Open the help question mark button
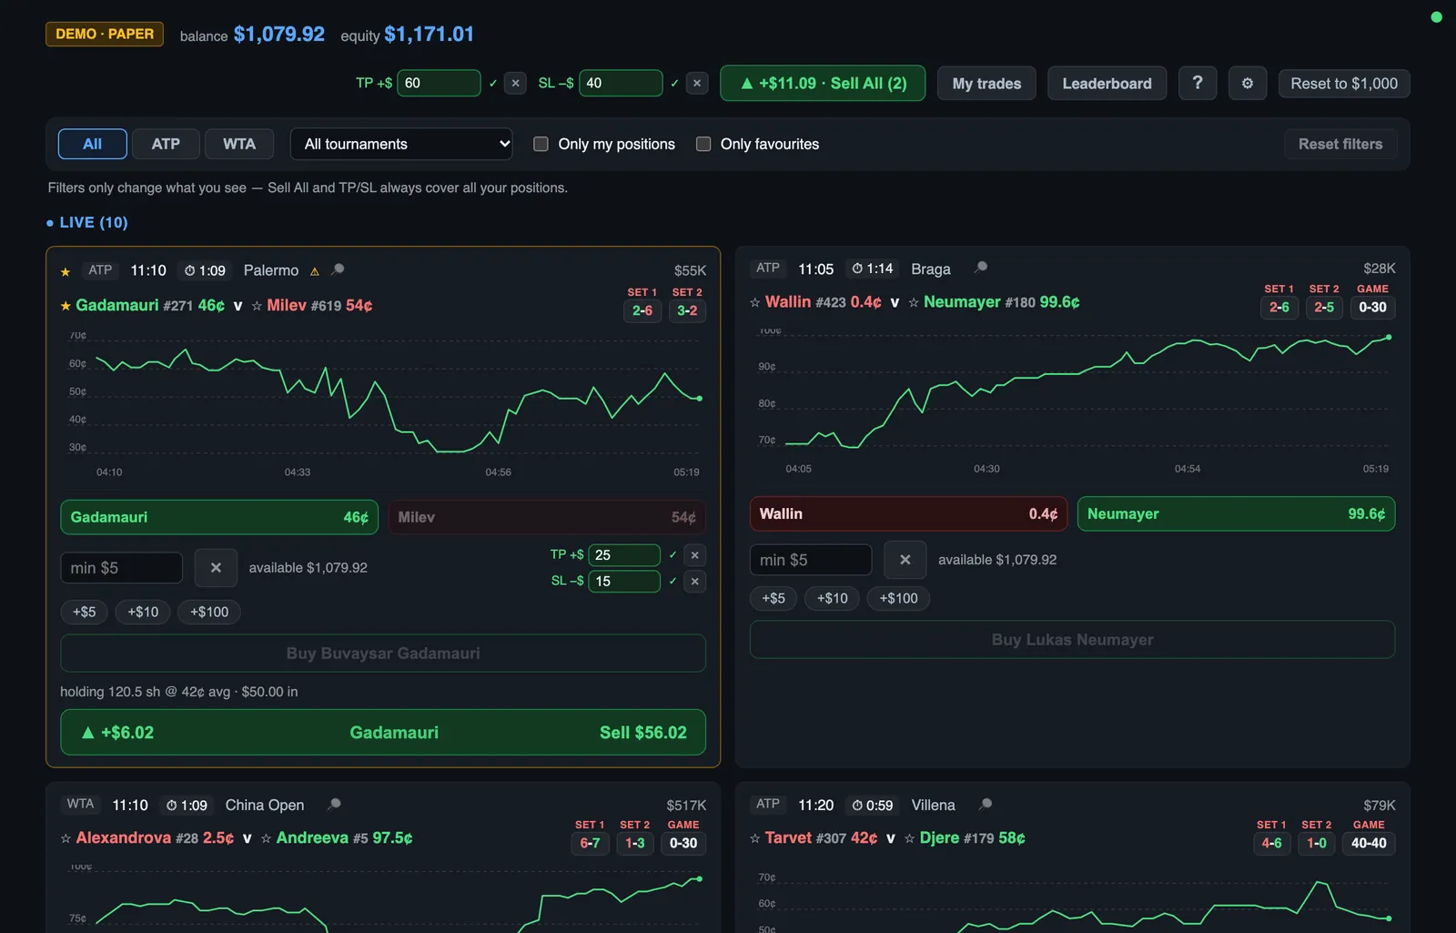The height and width of the screenshot is (933, 1456). pos(1198,83)
